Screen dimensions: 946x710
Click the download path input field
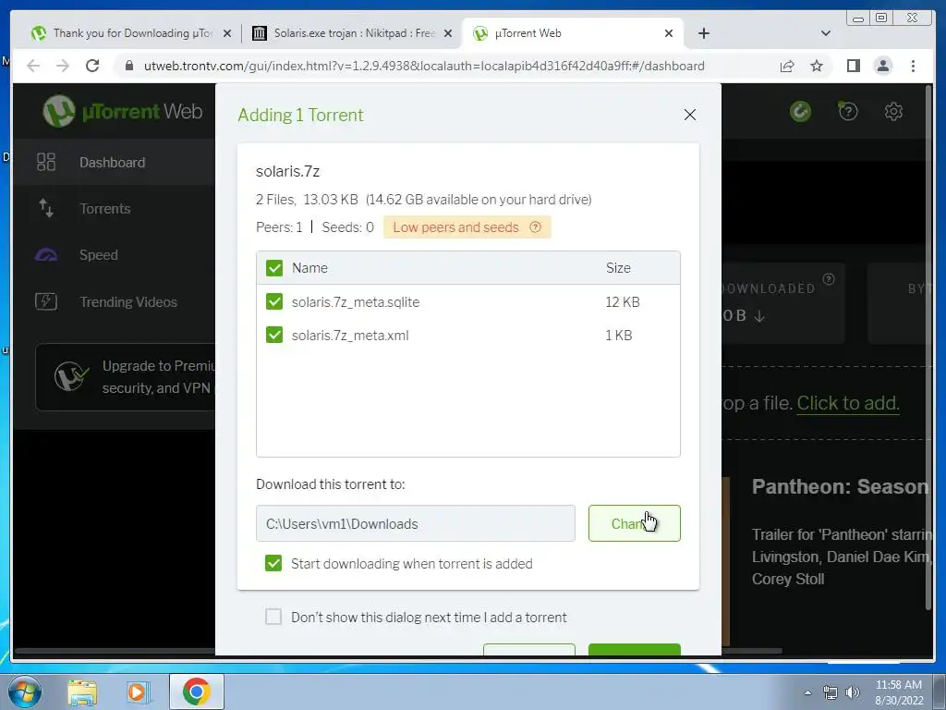pyautogui.click(x=415, y=523)
